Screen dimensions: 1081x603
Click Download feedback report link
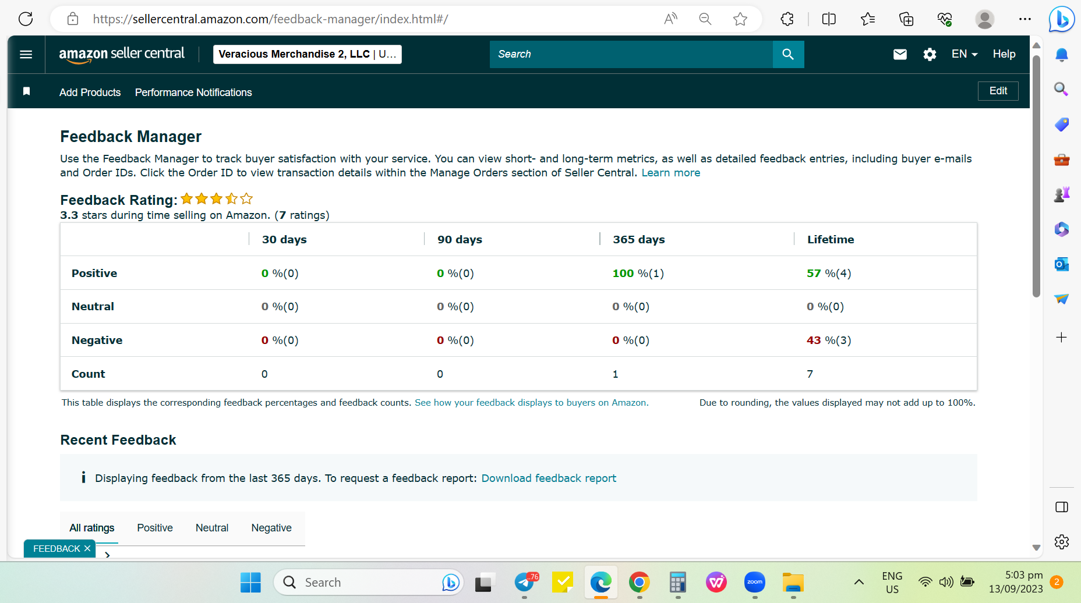click(549, 478)
